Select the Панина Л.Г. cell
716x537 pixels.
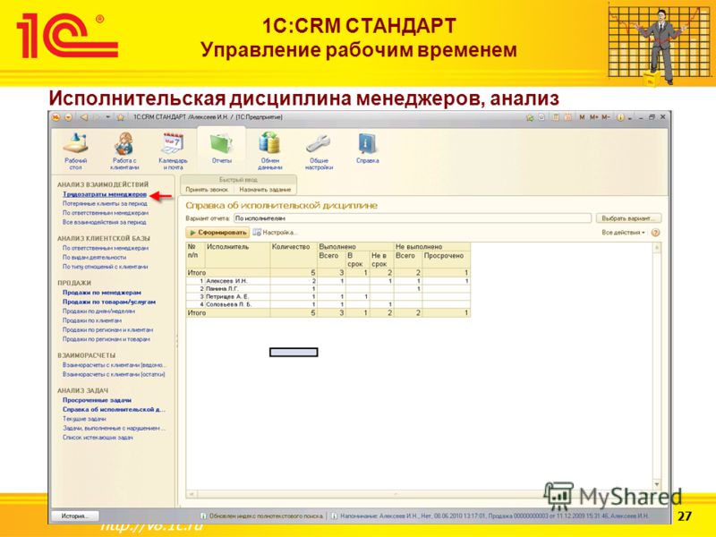pos(237,288)
